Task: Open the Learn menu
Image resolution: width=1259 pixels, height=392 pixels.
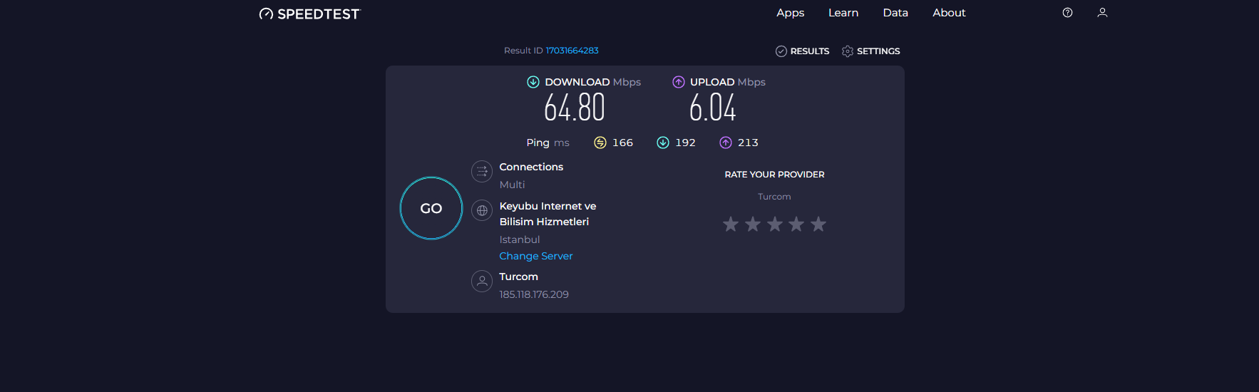Action: 843,13
